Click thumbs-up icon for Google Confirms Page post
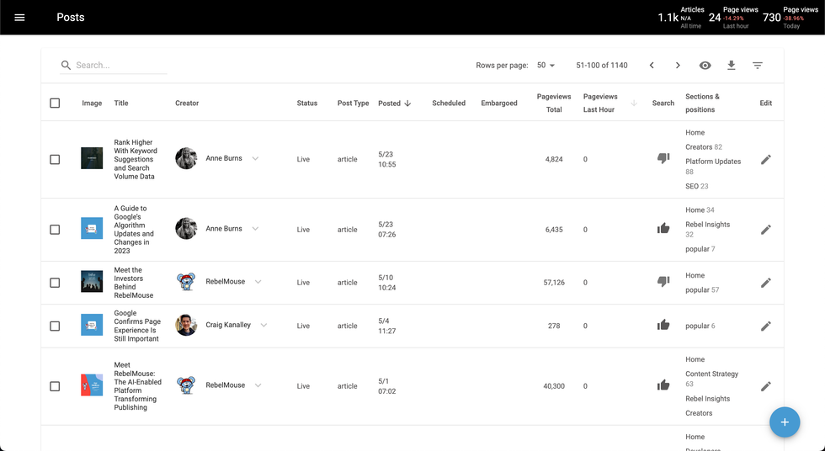The height and width of the screenshot is (451, 825). pos(663,325)
